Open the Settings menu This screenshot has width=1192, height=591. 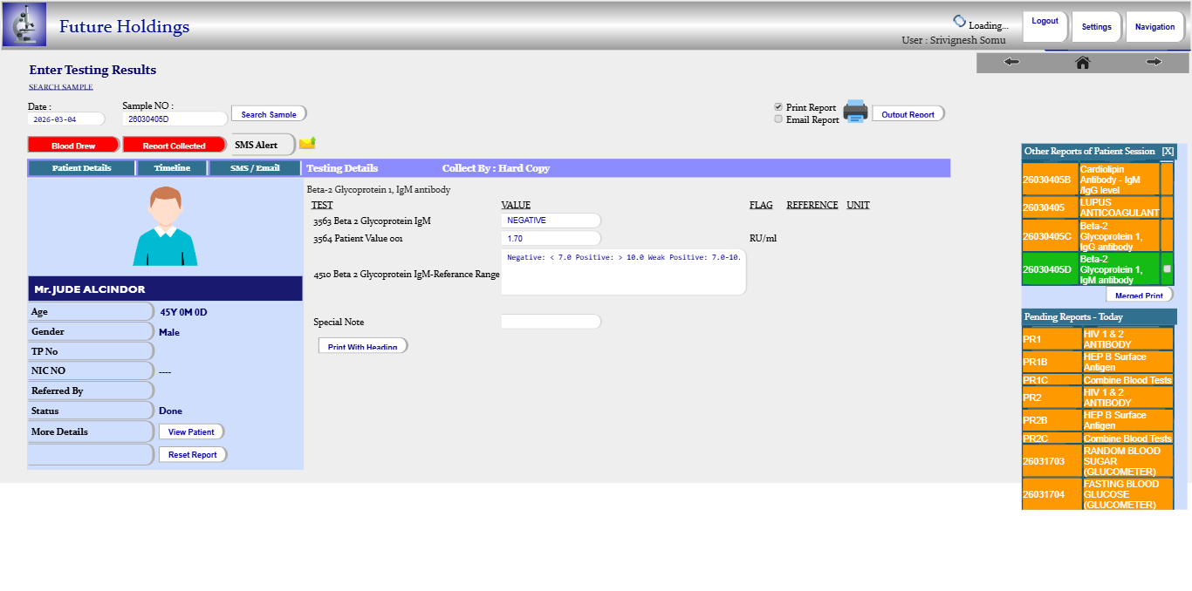click(x=1096, y=27)
